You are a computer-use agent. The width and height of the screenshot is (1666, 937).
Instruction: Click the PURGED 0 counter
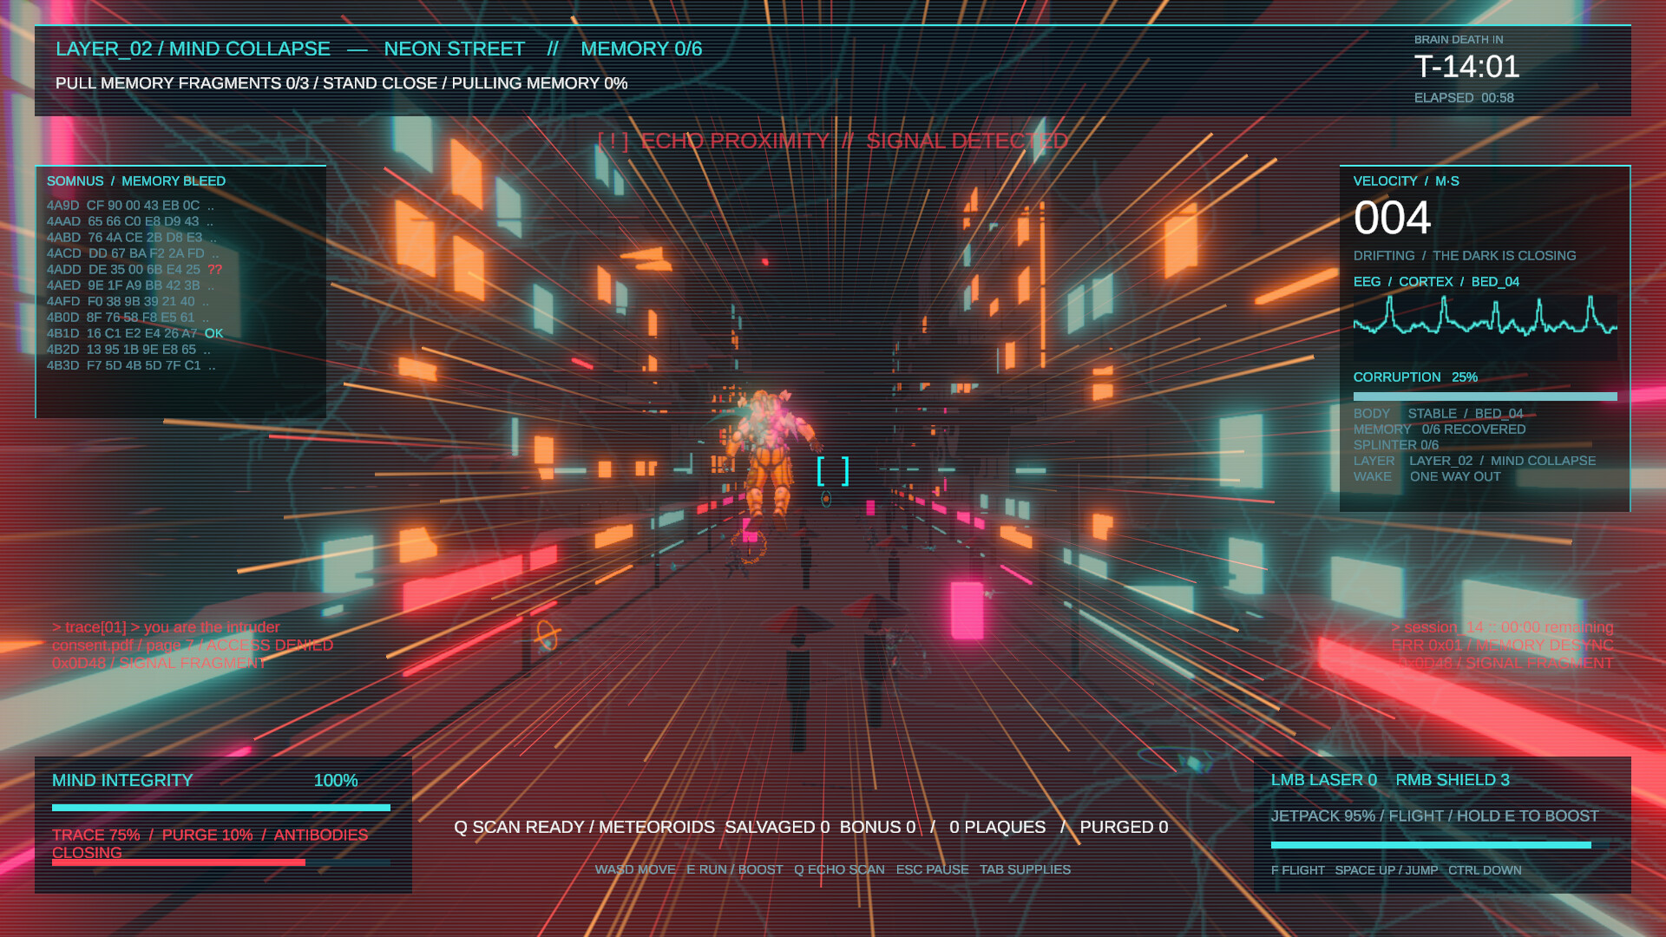coord(1124,828)
